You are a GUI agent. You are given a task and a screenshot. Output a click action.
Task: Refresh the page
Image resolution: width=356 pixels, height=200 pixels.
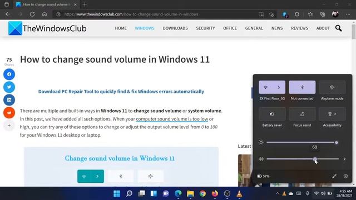(x=32, y=14)
